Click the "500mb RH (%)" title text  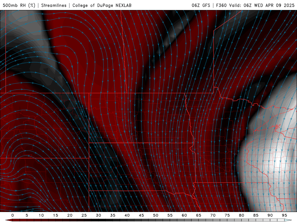(x=19, y=5)
